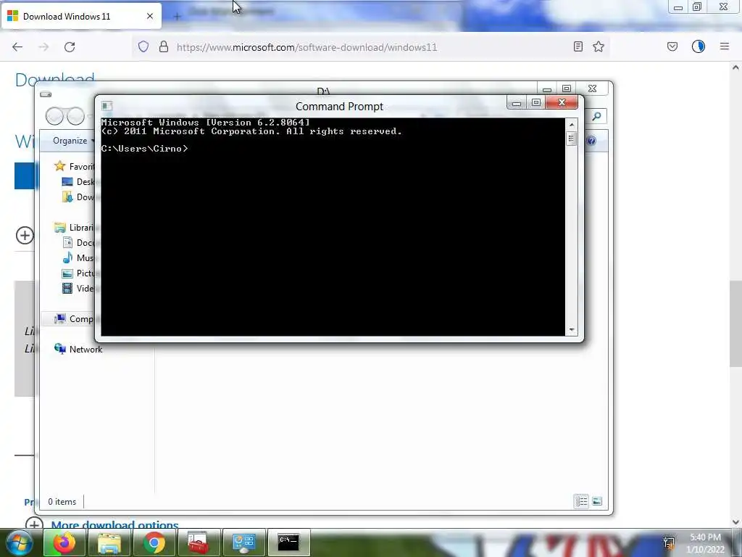Switch Explorer to large icons view
This screenshot has width=742, height=557.
tap(597, 501)
